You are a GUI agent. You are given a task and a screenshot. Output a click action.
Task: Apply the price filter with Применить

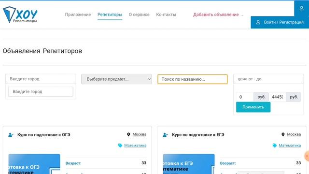pyautogui.click(x=253, y=107)
